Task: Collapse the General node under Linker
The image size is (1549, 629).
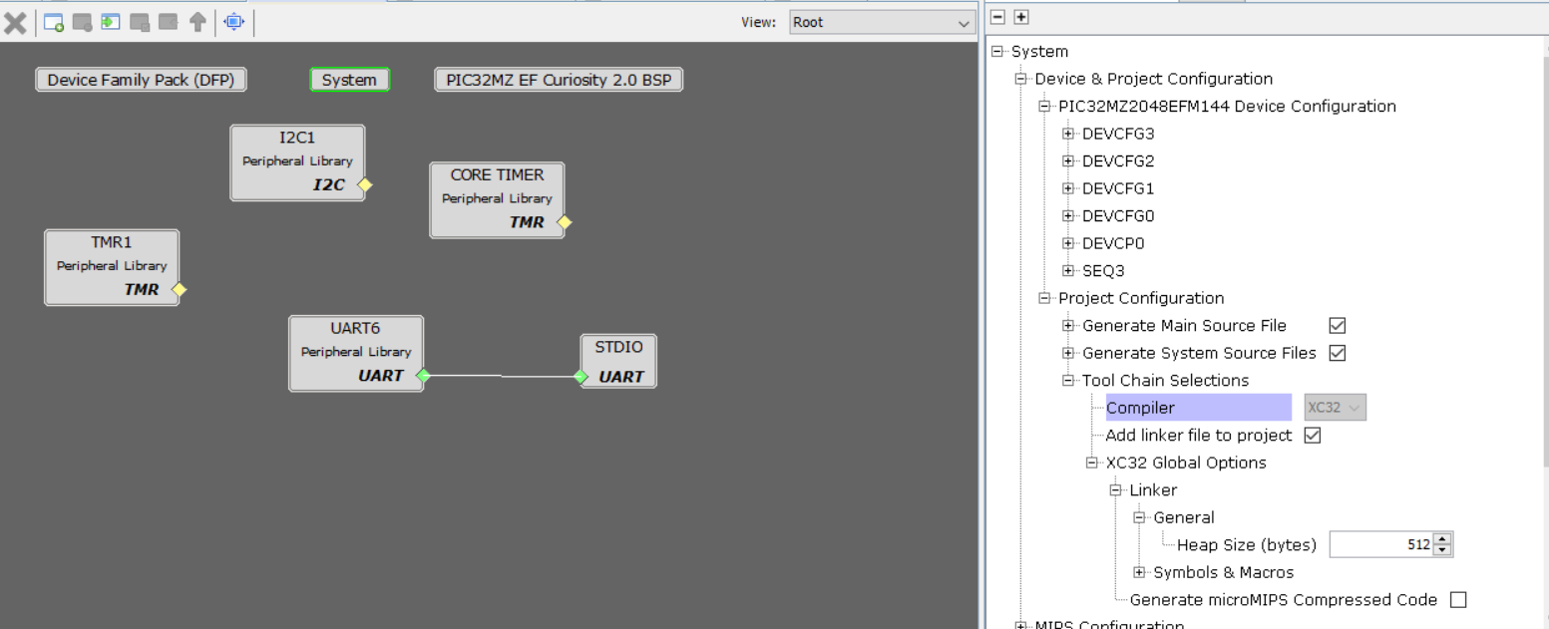Action: [x=1140, y=517]
